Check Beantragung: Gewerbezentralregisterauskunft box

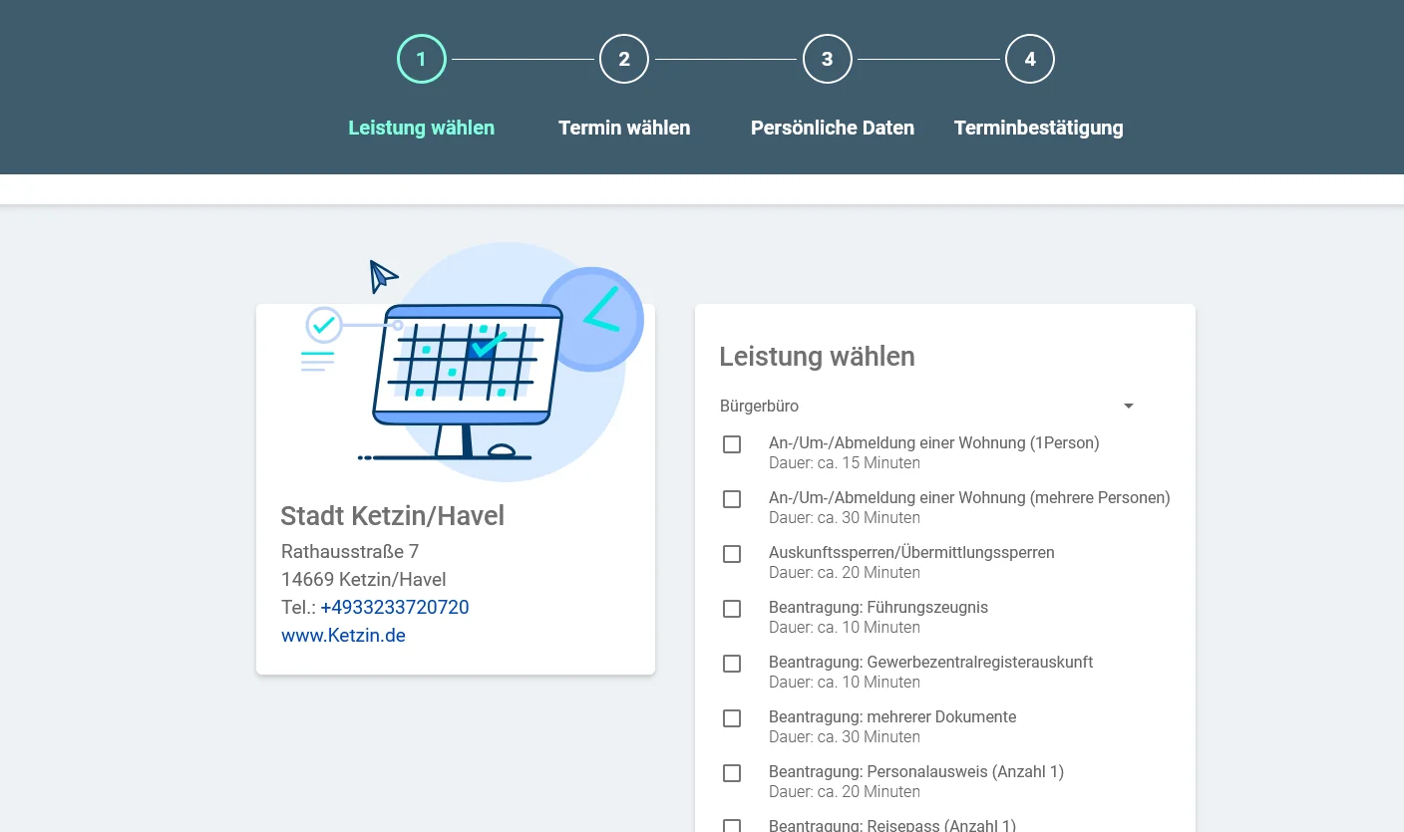tap(732, 664)
